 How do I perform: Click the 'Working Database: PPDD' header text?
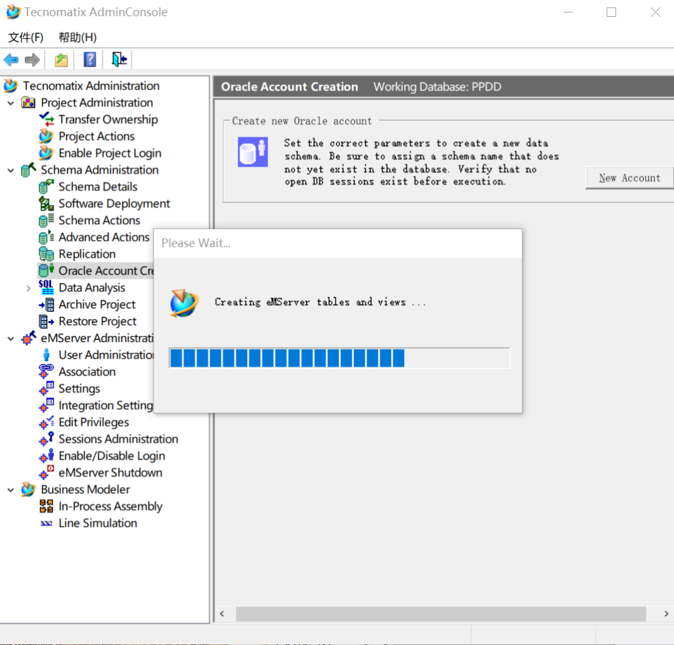click(437, 87)
